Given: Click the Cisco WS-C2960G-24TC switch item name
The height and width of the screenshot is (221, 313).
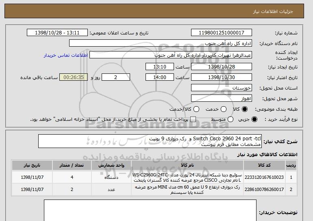Looking at the screenshot, I should click(x=187, y=177).
